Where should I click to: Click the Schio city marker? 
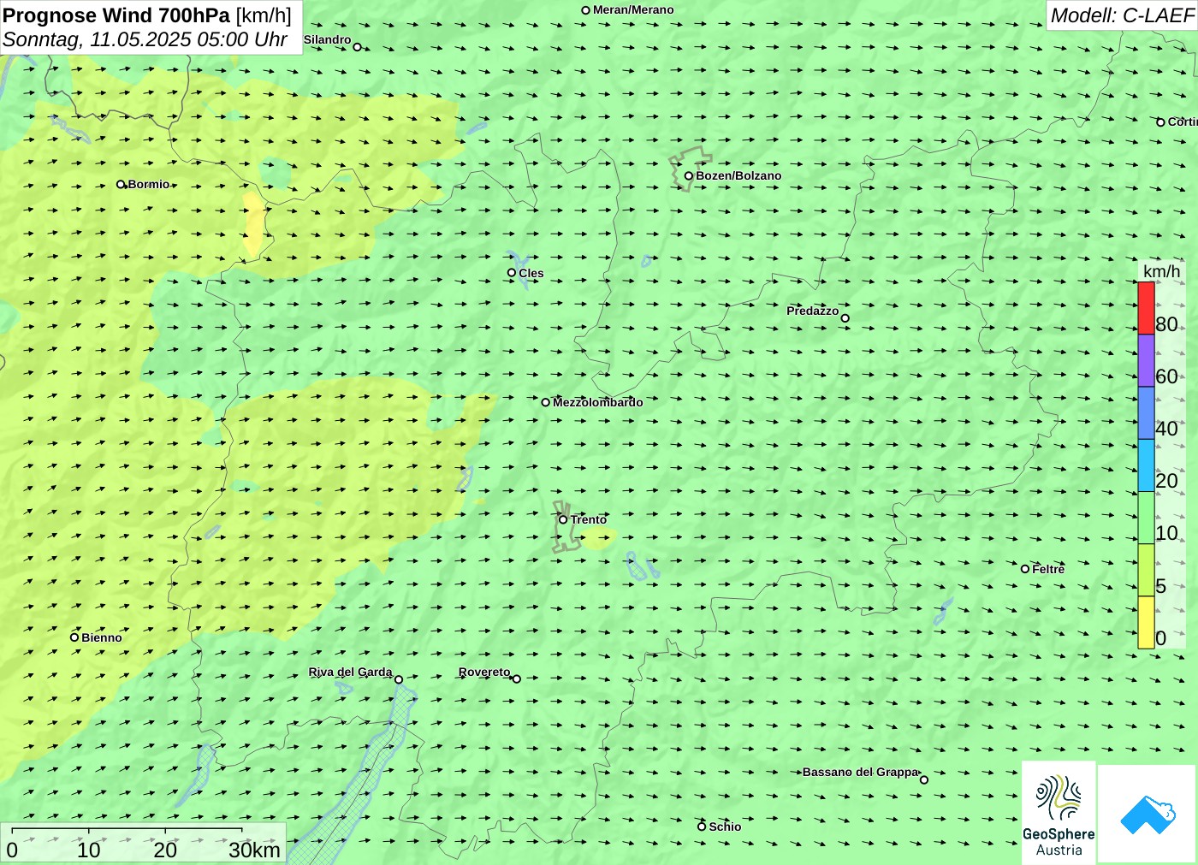tap(702, 826)
